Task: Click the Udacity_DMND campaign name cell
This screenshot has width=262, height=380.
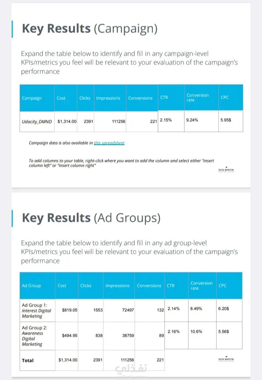Action: pyautogui.click(x=37, y=121)
